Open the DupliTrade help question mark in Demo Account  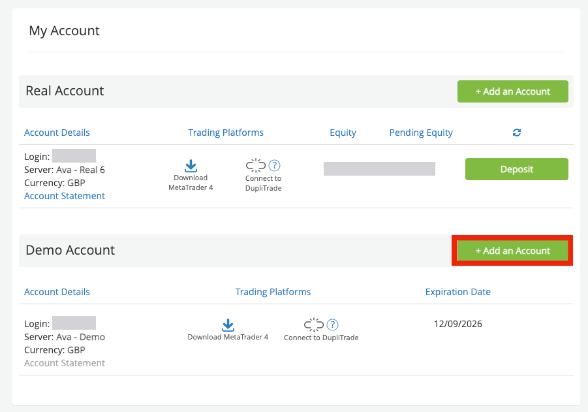pos(333,325)
